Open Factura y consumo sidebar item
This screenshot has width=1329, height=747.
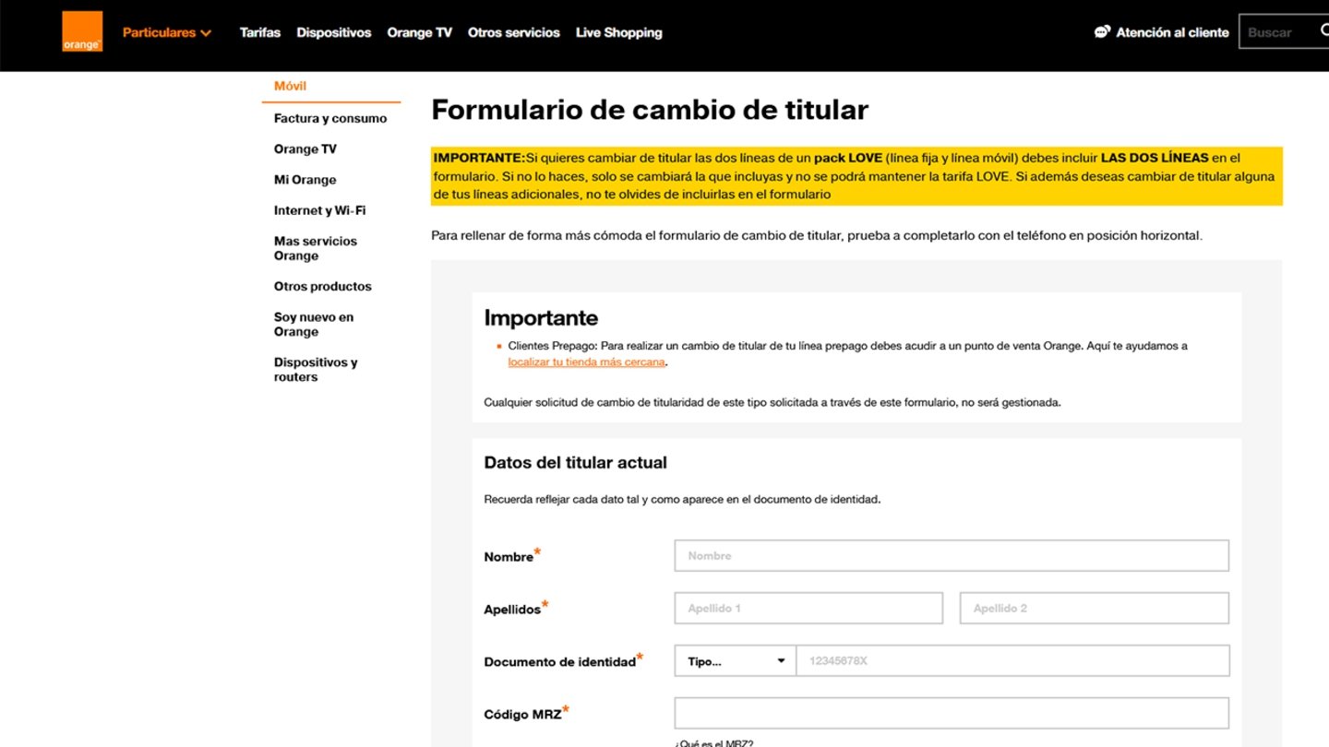(330, 118)
